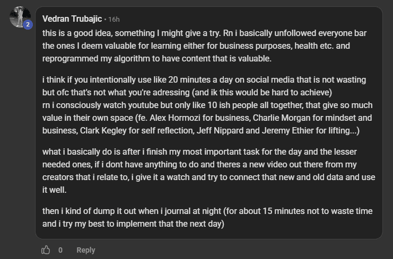Screen dimensions: 393x259
Task: Click the paragraph starting "what i basically do"
Action: [x=208, y=170]
